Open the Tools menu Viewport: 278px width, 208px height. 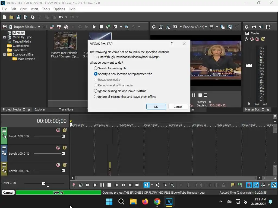(46, 9)
